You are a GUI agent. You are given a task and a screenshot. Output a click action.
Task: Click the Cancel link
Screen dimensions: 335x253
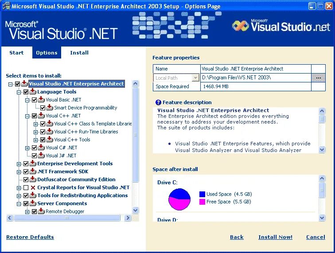(316, 237)
